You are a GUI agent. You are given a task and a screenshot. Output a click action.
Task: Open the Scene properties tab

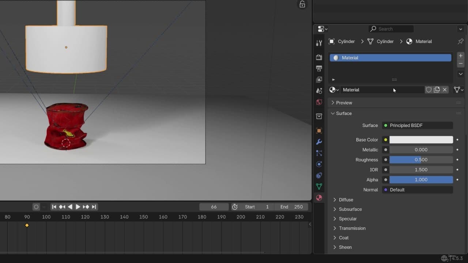point(319,91)
